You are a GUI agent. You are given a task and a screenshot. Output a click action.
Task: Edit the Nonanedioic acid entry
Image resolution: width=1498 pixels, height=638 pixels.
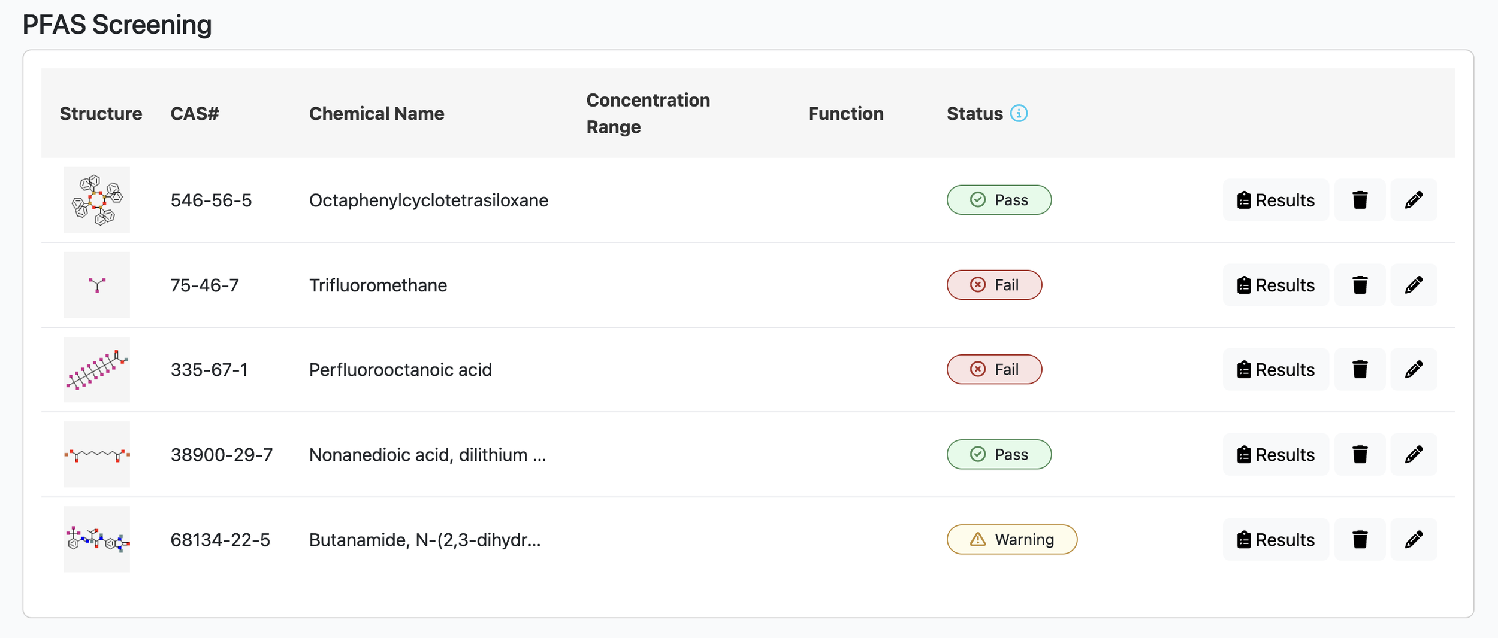[1414, 454]
